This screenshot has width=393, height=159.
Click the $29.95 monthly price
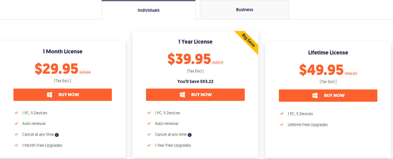point(57,69)
